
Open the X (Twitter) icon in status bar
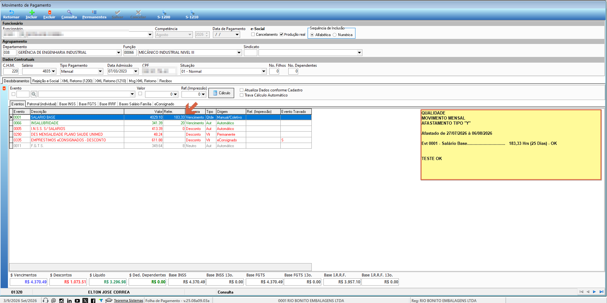click(x=85, y=300)
